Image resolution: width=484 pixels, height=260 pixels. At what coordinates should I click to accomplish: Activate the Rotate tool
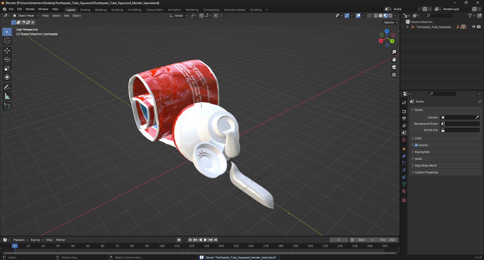pos(7,59)
